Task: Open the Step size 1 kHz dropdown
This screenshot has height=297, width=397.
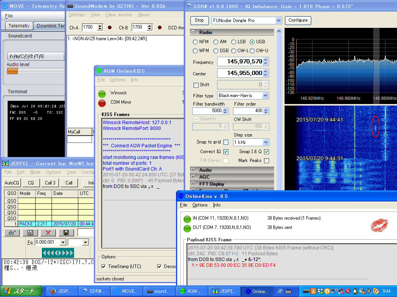Action: (x=266, y=142)
